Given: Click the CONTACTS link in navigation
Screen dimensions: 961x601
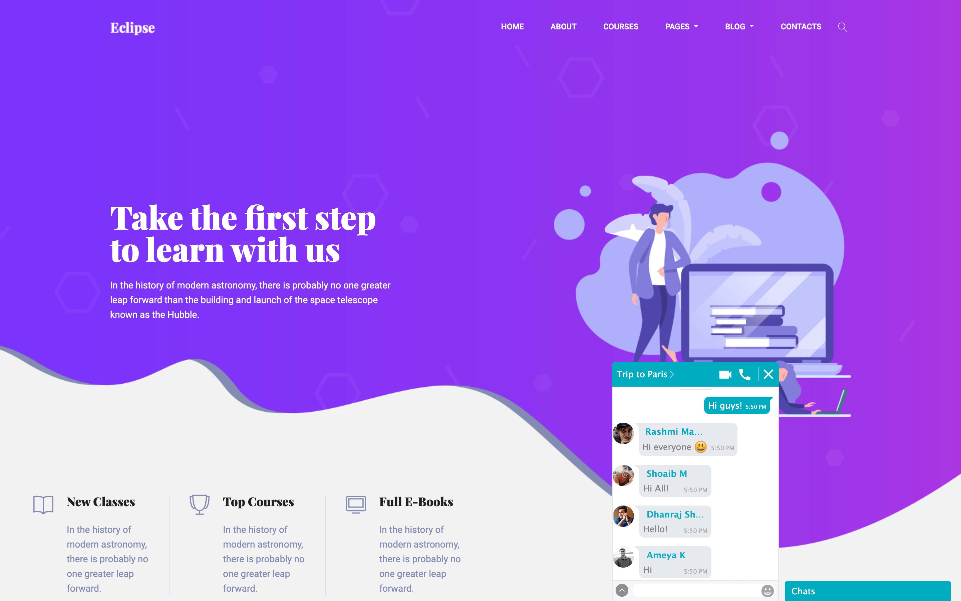Looking at the screenshot, I should 800,26.
